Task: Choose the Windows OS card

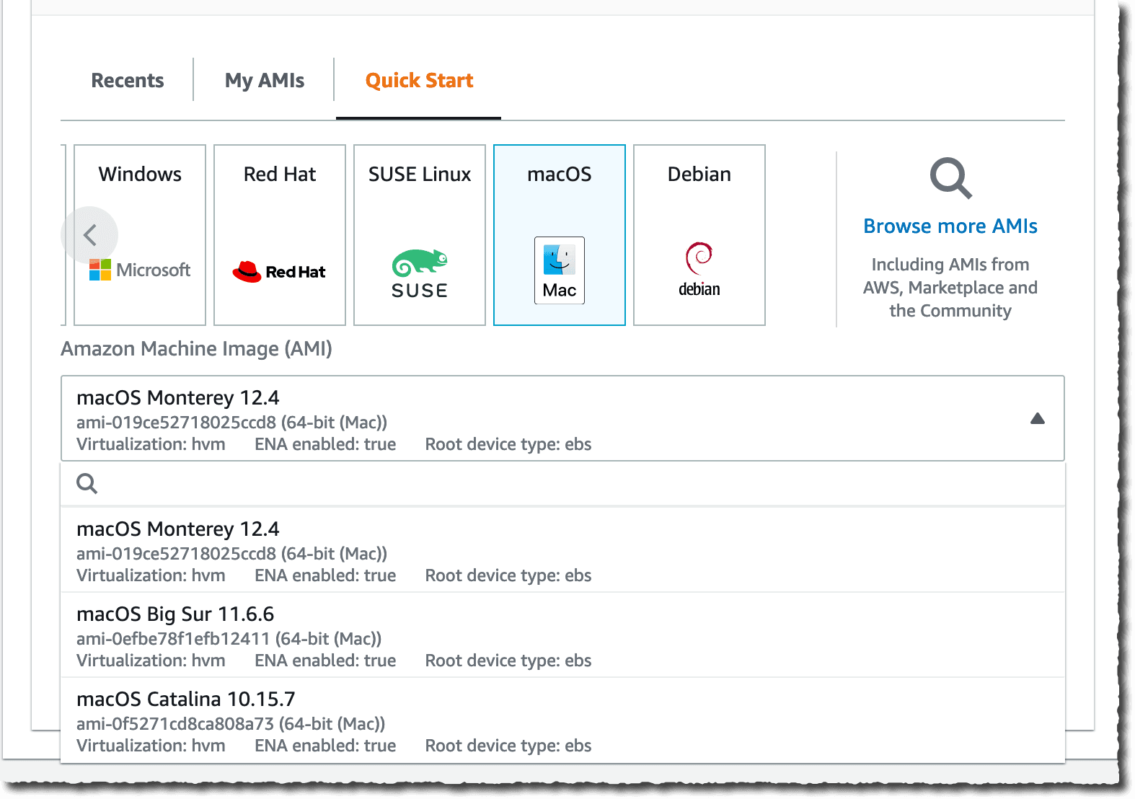Action: (140, 235)
